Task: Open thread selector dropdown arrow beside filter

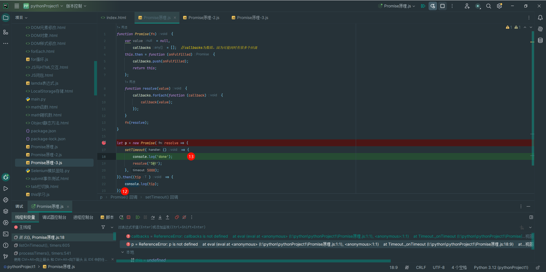Action: coord(112,227)
